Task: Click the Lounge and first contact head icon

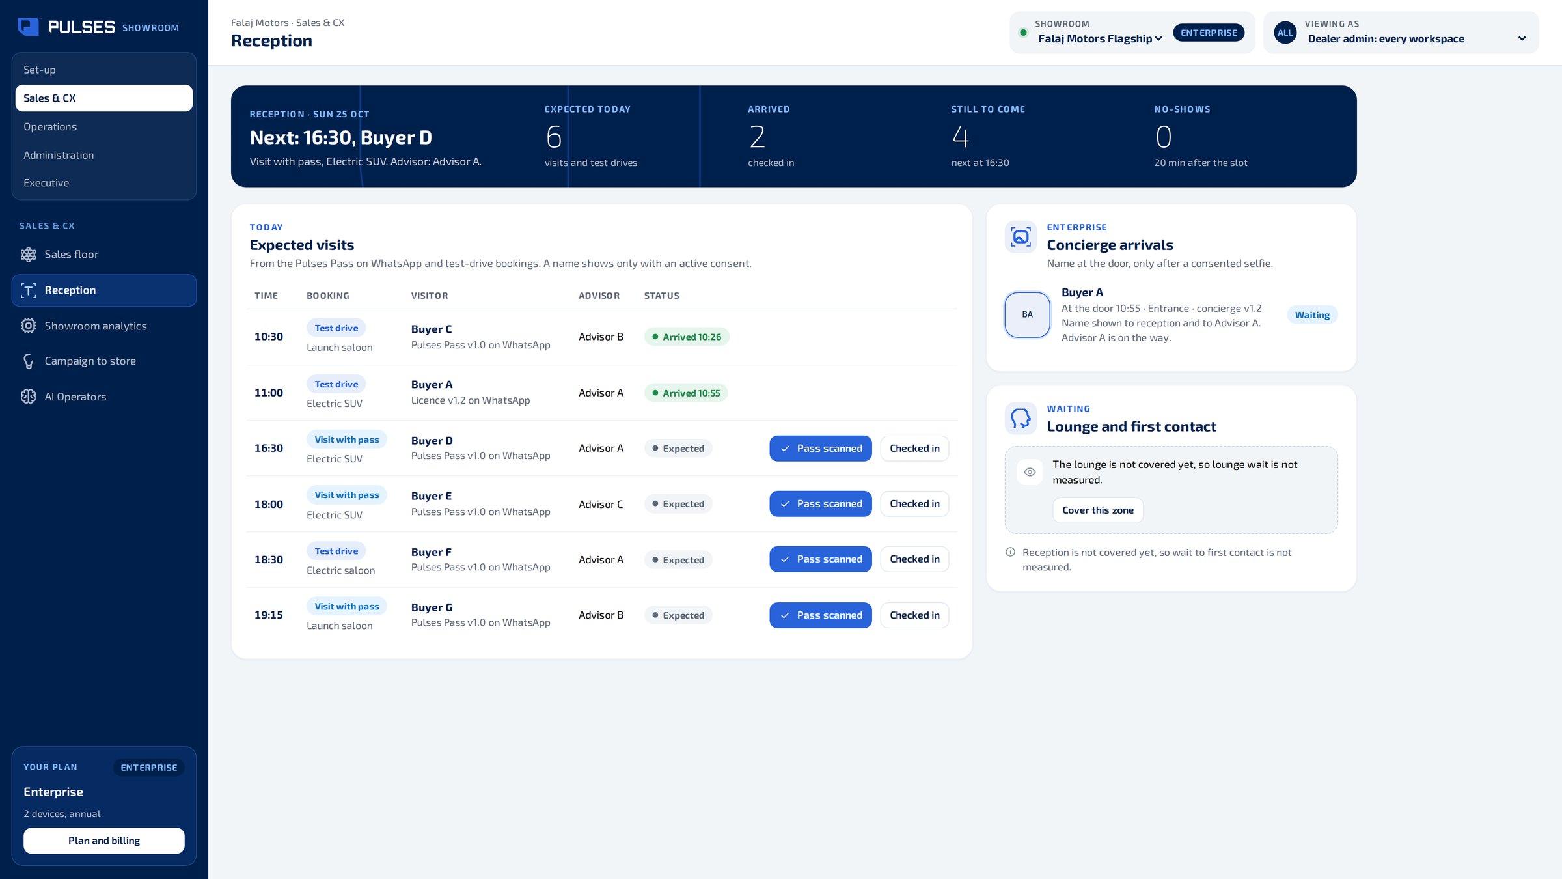Action: pyautogui.click(x=1021, y=419)
